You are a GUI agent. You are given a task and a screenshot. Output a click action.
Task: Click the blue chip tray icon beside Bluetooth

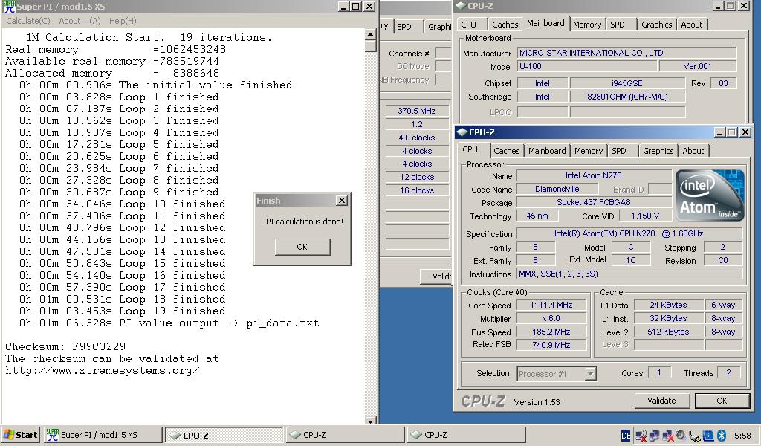tap(708, 436)
